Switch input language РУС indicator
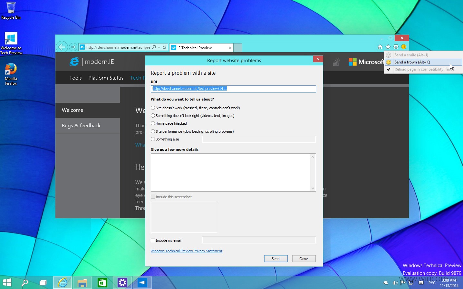 (x=432, y=283)
